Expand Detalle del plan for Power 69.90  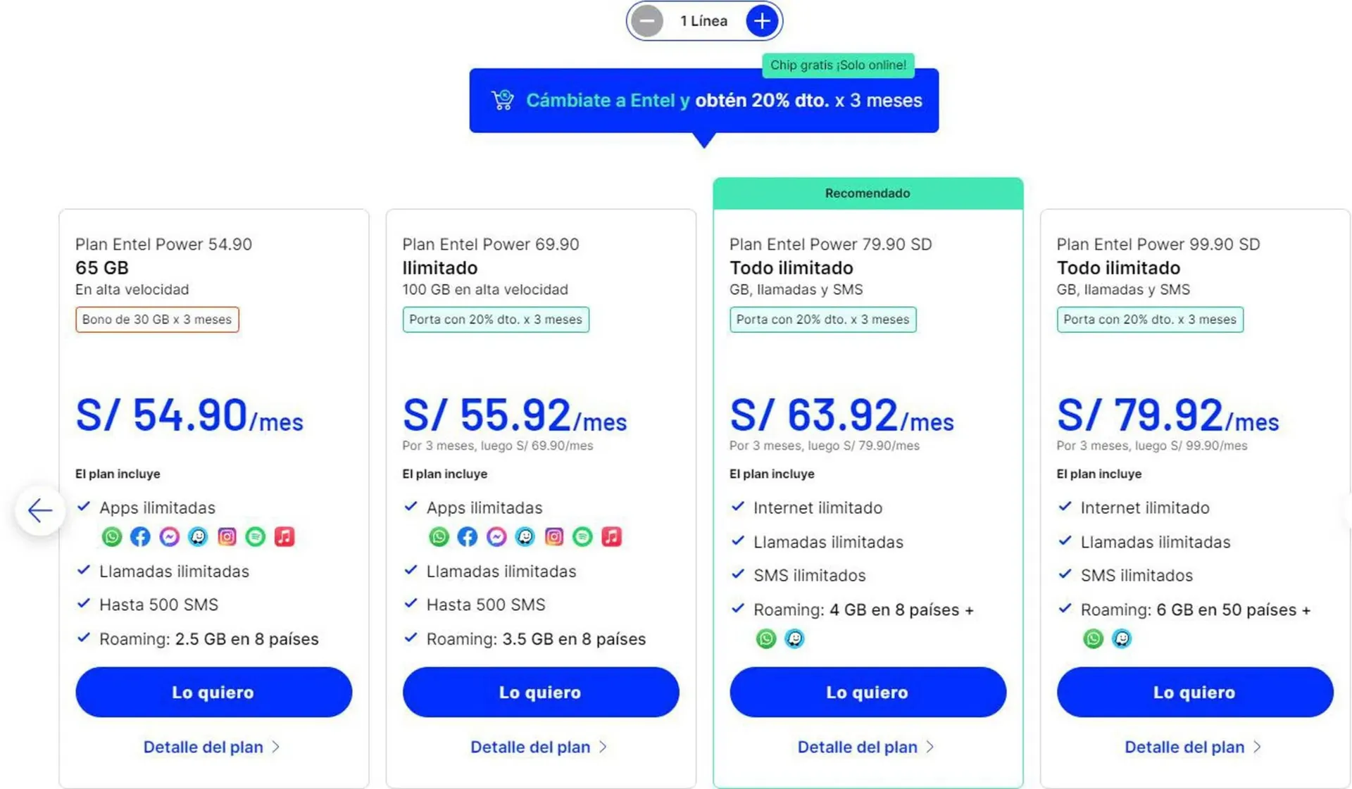click(x=539, y=747)
